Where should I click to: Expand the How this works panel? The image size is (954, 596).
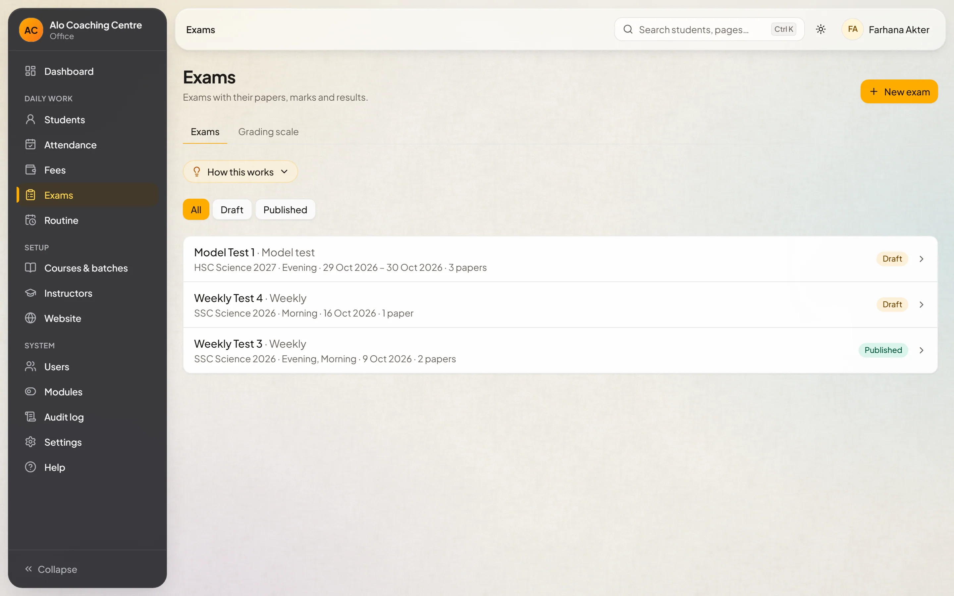click(x=240, y=172)
